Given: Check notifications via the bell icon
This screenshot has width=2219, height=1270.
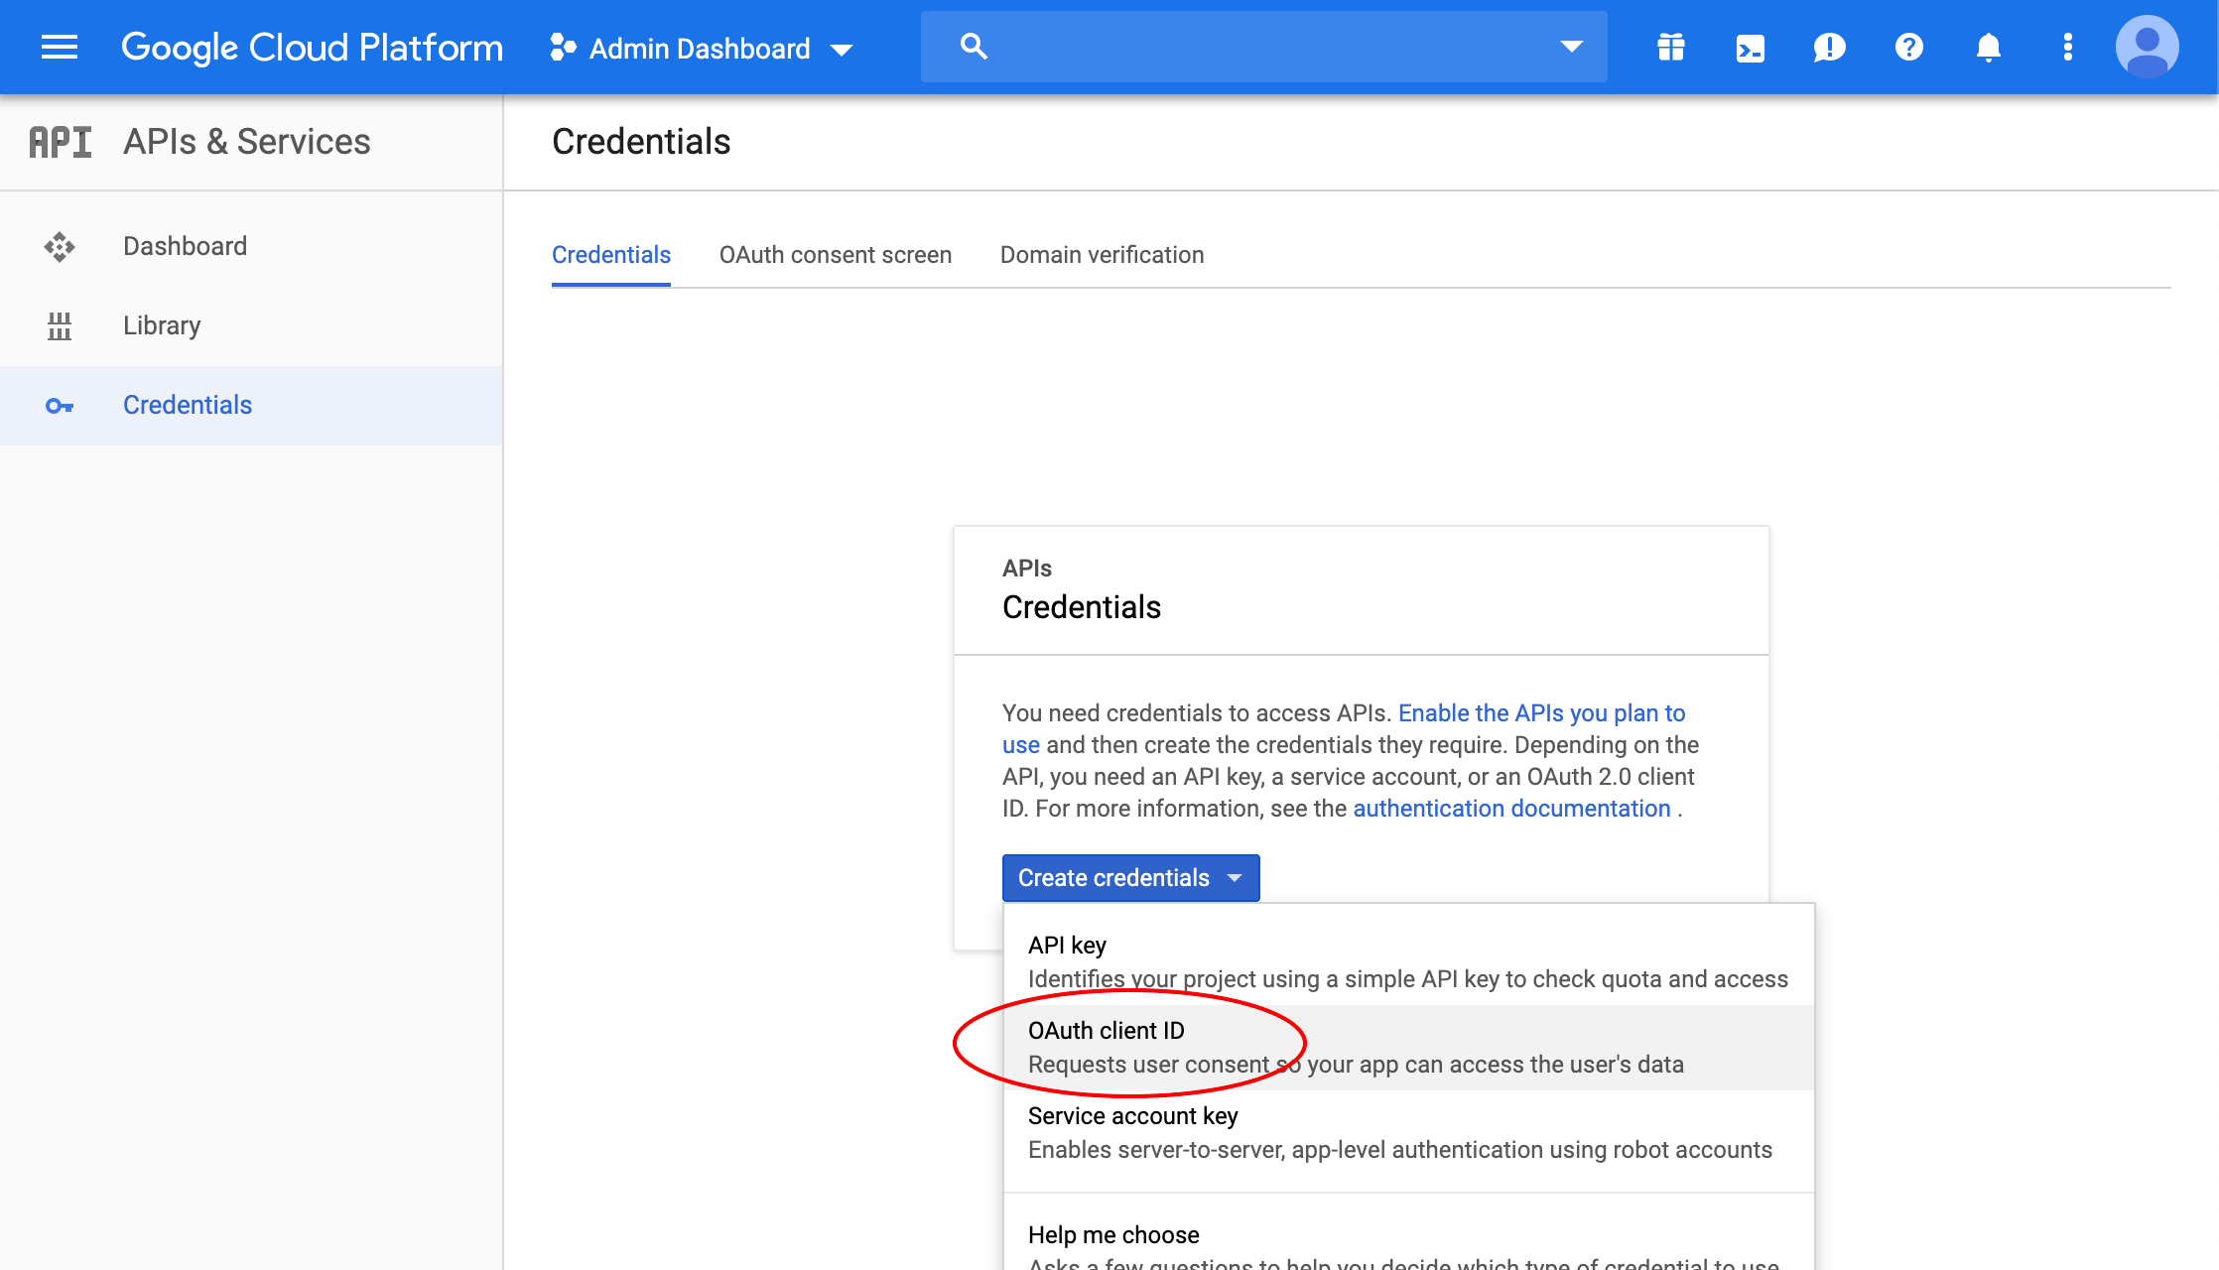Looking at the screenshot, I should pos(1988,47).
